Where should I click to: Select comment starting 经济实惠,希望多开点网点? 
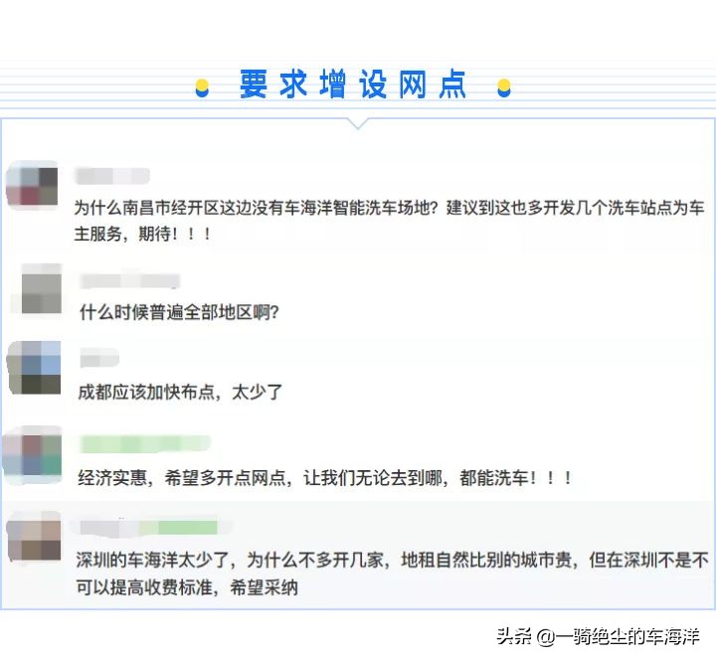click(324, 478)
